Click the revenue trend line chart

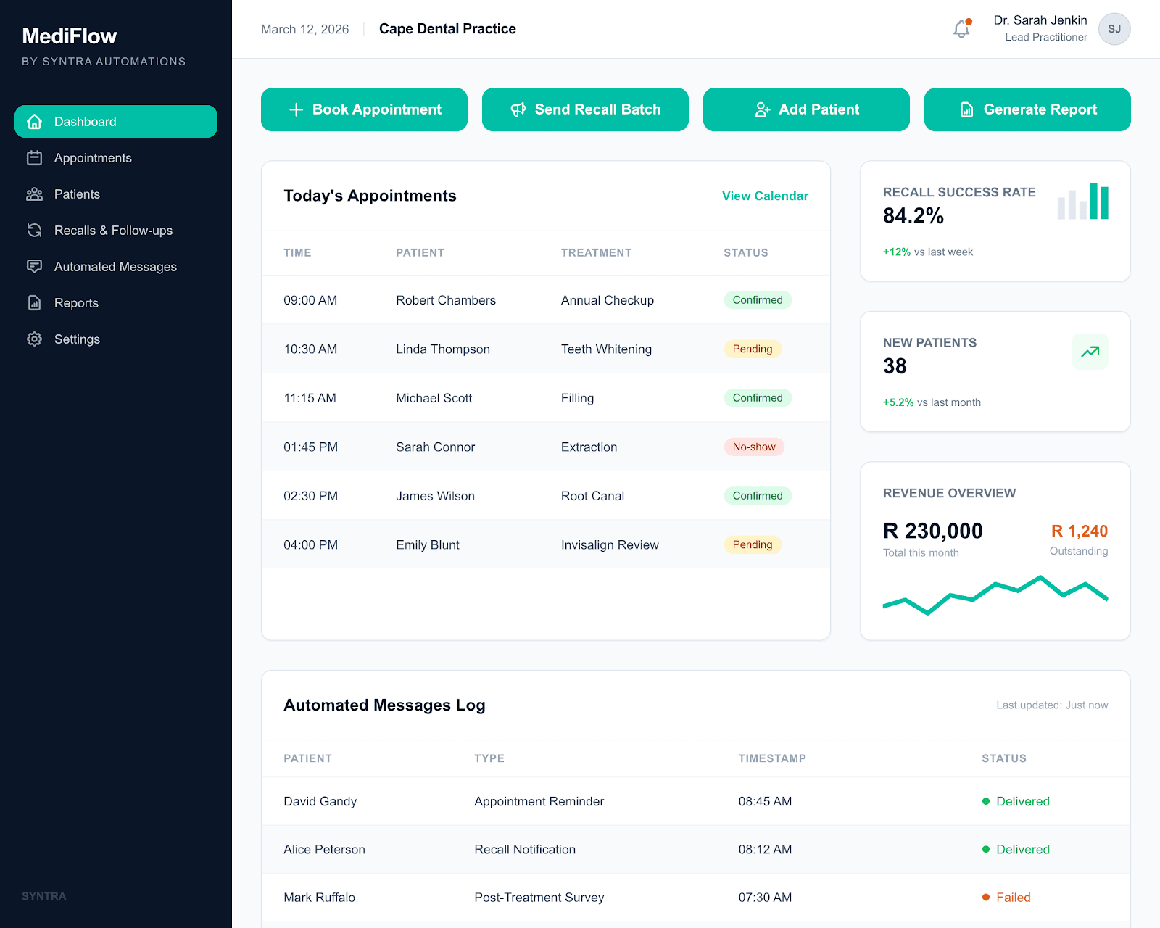(x=995, y=593)
